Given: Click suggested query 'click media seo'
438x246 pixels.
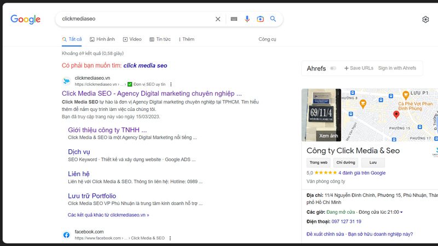Looking at the screenshot, I should click(x=145, y=66).
